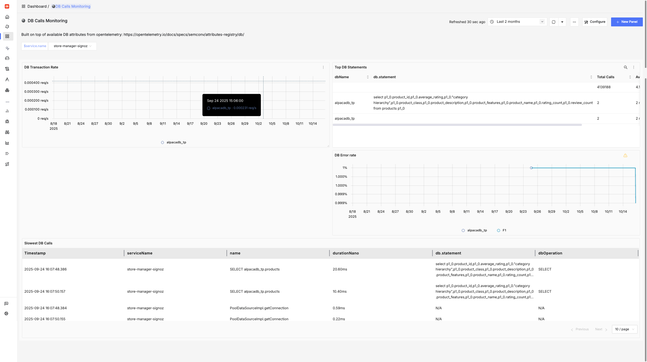Click the New Panel button
647x362 pixels.
627,22
